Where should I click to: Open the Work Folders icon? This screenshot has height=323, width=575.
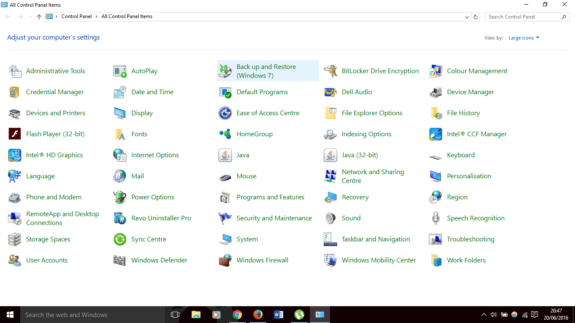pyautogui.click(x=436, y=260)
